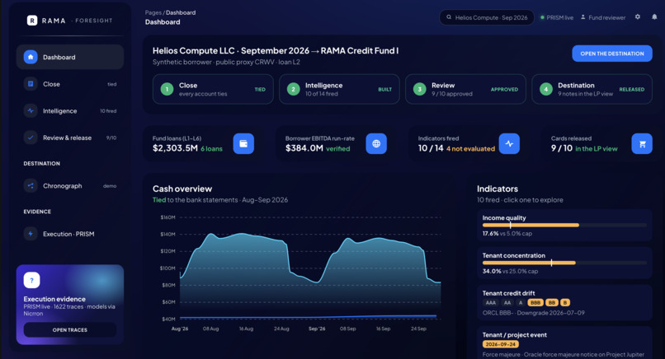Select Dashboard in the sidebar

(x=70, y=57)
